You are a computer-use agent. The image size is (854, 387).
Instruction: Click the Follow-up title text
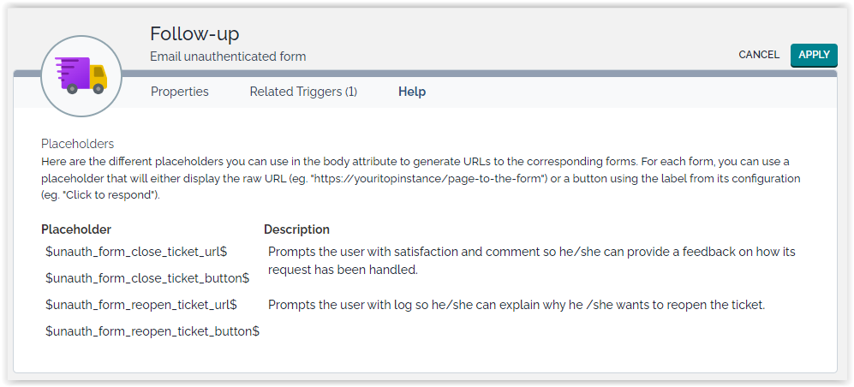[x=194, y=33]
